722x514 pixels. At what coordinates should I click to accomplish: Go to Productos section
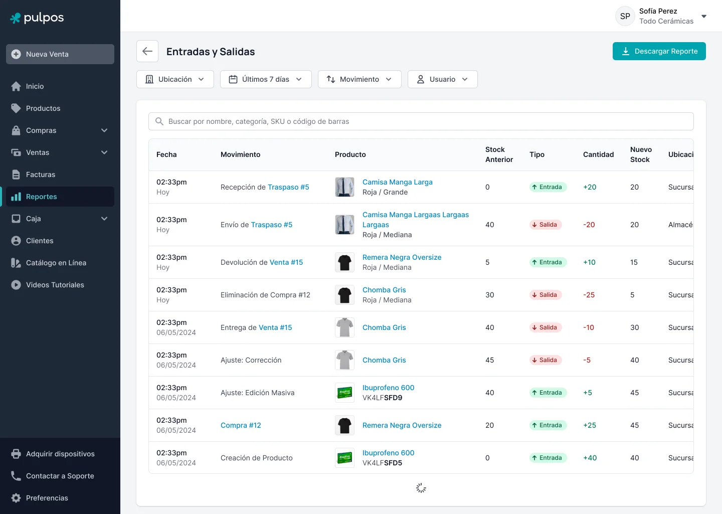(x=60, y=108)
